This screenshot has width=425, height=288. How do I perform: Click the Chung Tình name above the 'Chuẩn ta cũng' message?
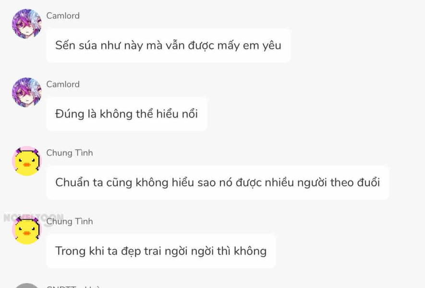(70, 153)
